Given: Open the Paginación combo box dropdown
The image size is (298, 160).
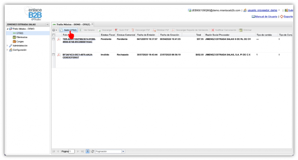Looking at the screenshot, I should [123, 151].
